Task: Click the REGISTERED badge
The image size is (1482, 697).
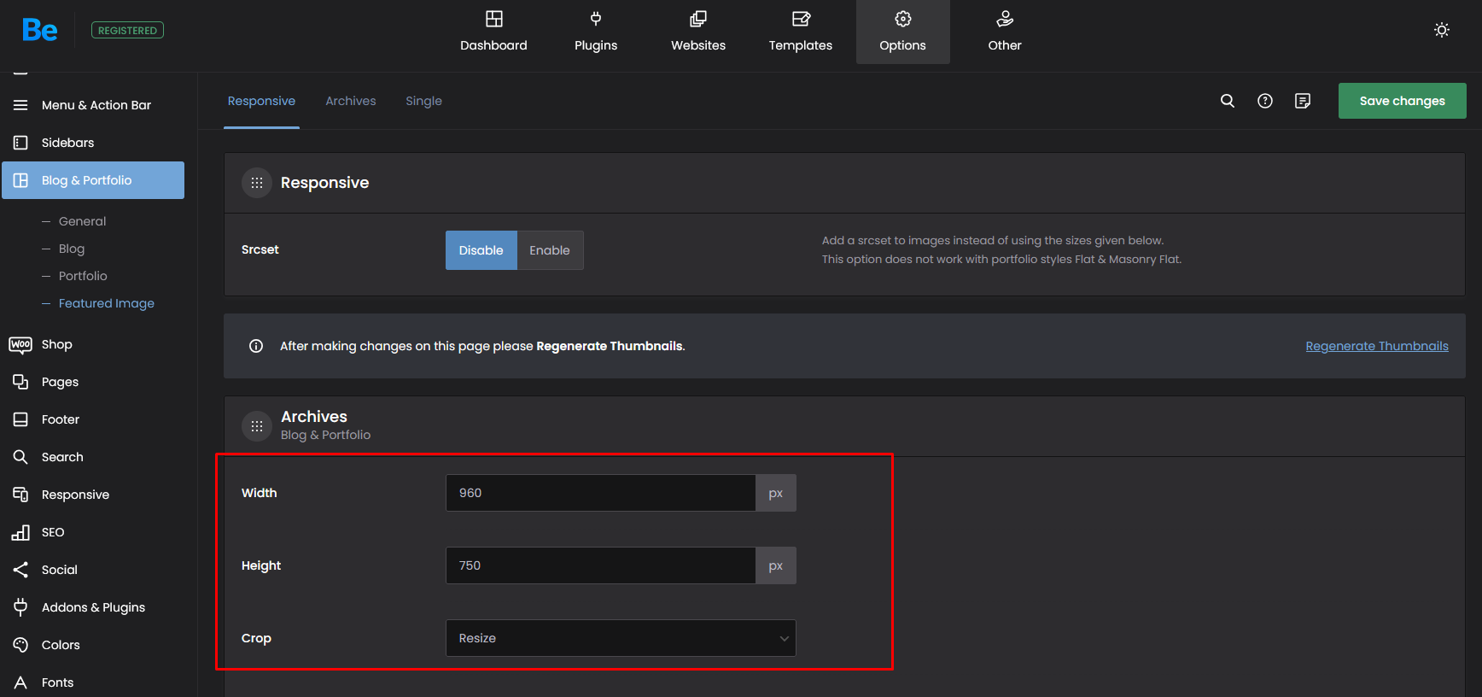Action: point(127,30)
